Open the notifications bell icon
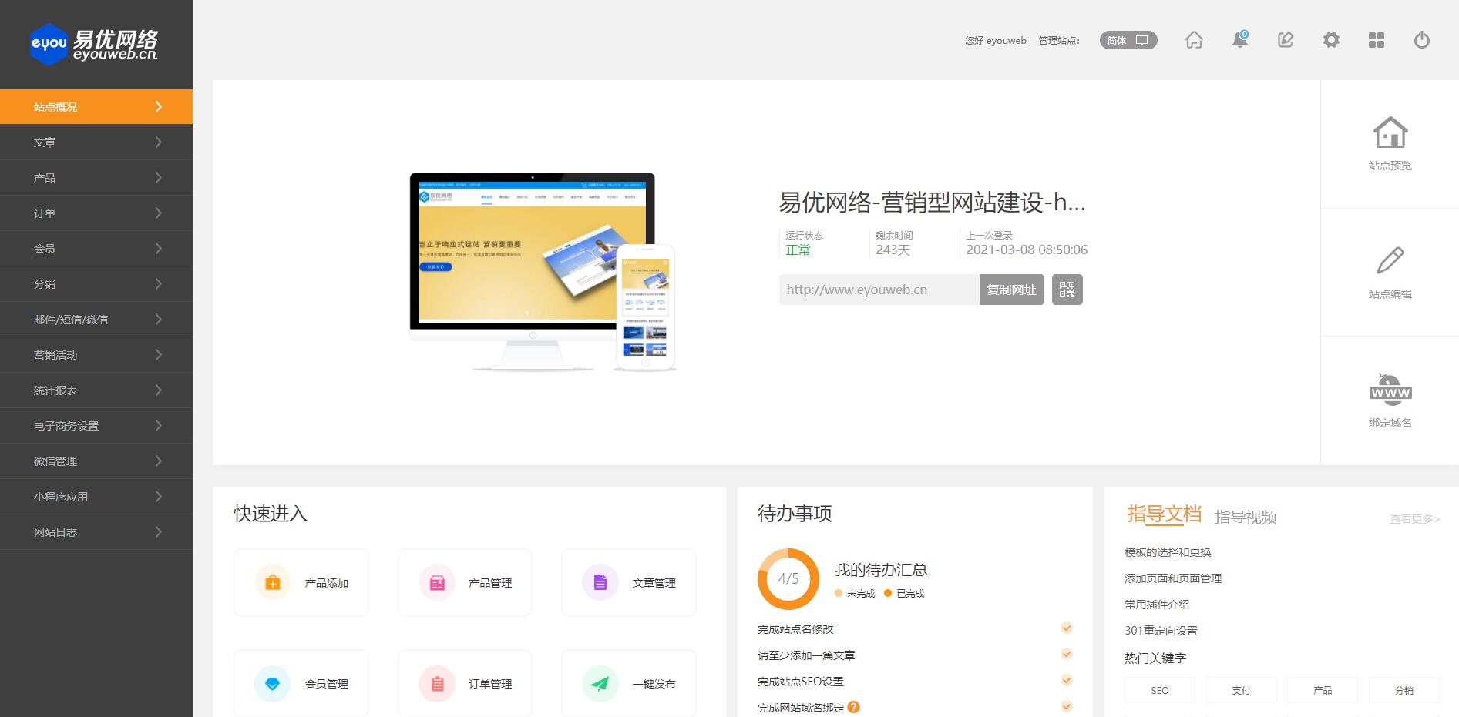The height and width of the screenshot is (717, 1459). pyautogui.click(x=1240, y=40)
